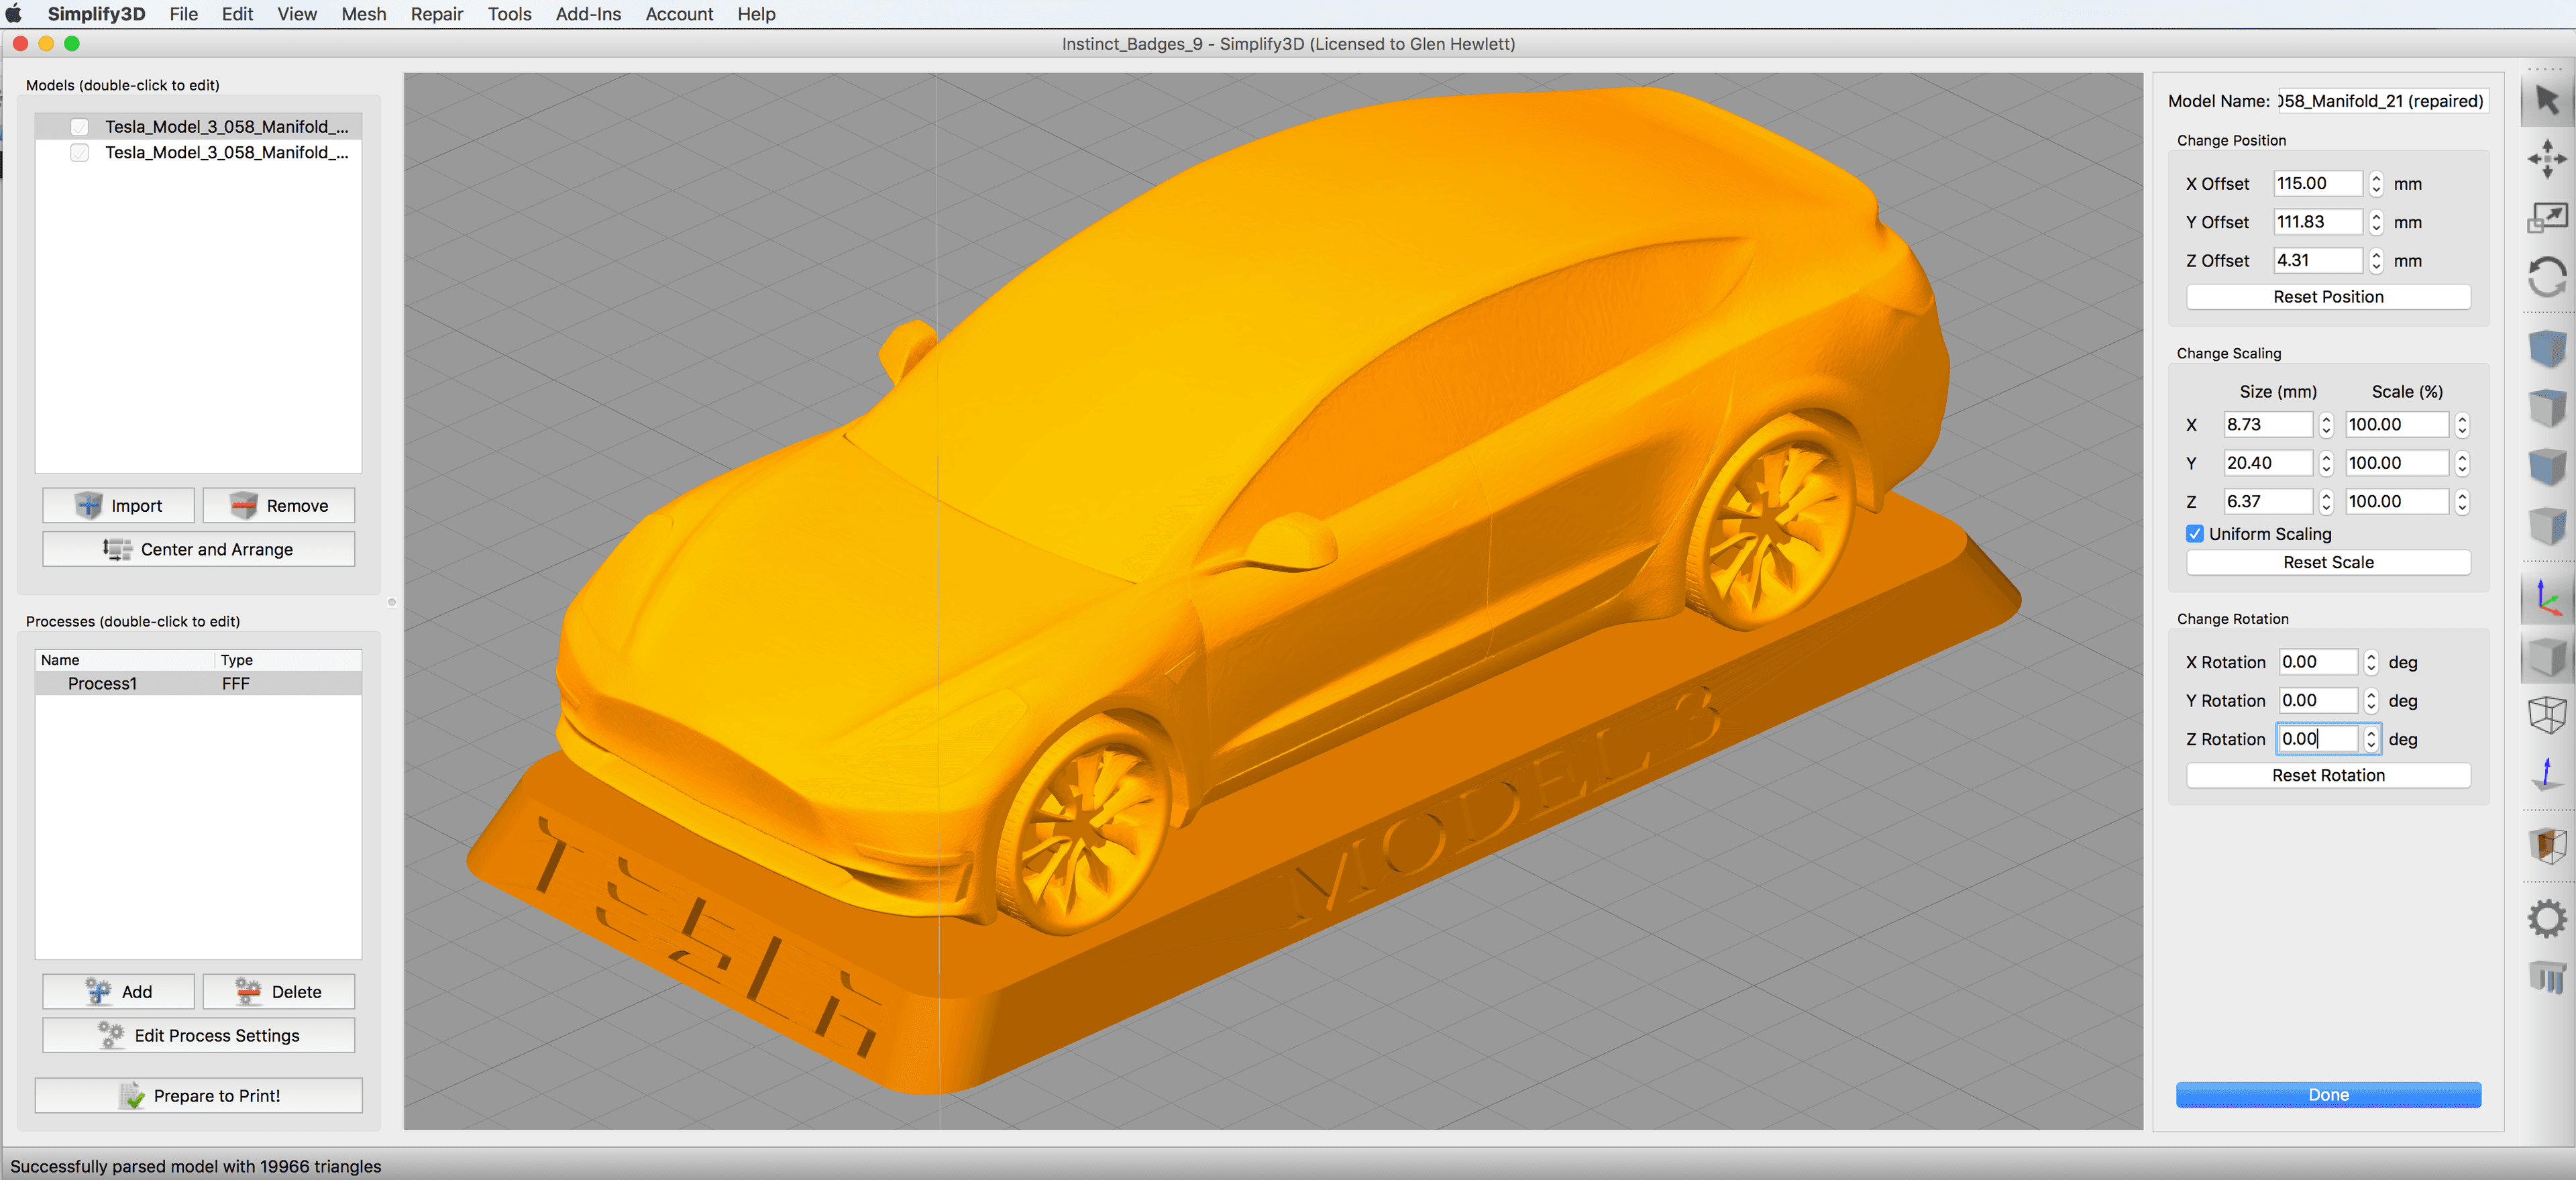
Task: Select the Process1 row in Processes list
Action: [x=198, y=684]
